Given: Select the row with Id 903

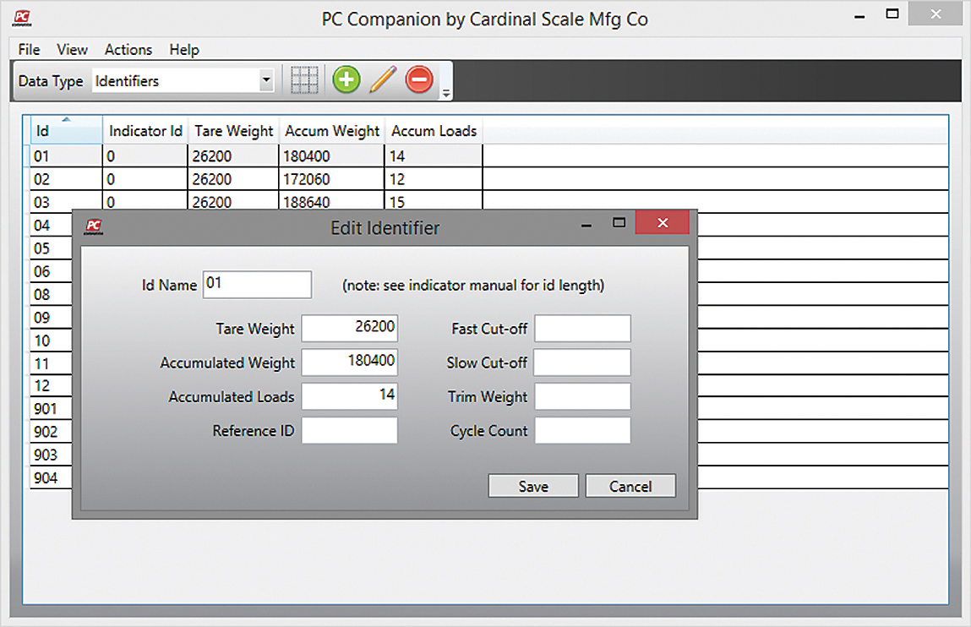Looking at the screenshot, I should click(51, 455).
